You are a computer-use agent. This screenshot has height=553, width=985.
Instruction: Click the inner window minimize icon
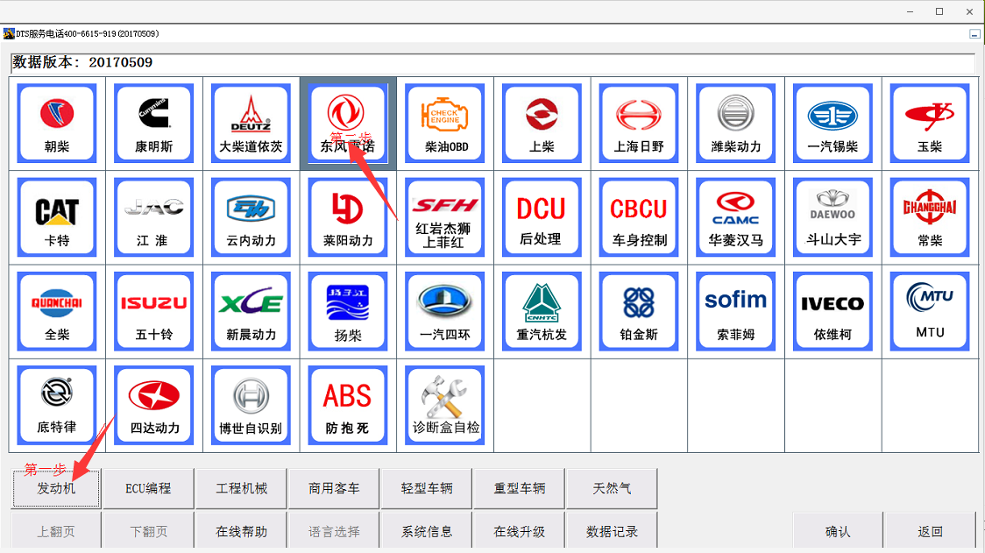974,34
